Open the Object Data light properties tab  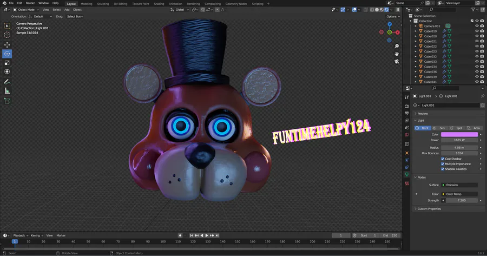click(x=407, y=175)
